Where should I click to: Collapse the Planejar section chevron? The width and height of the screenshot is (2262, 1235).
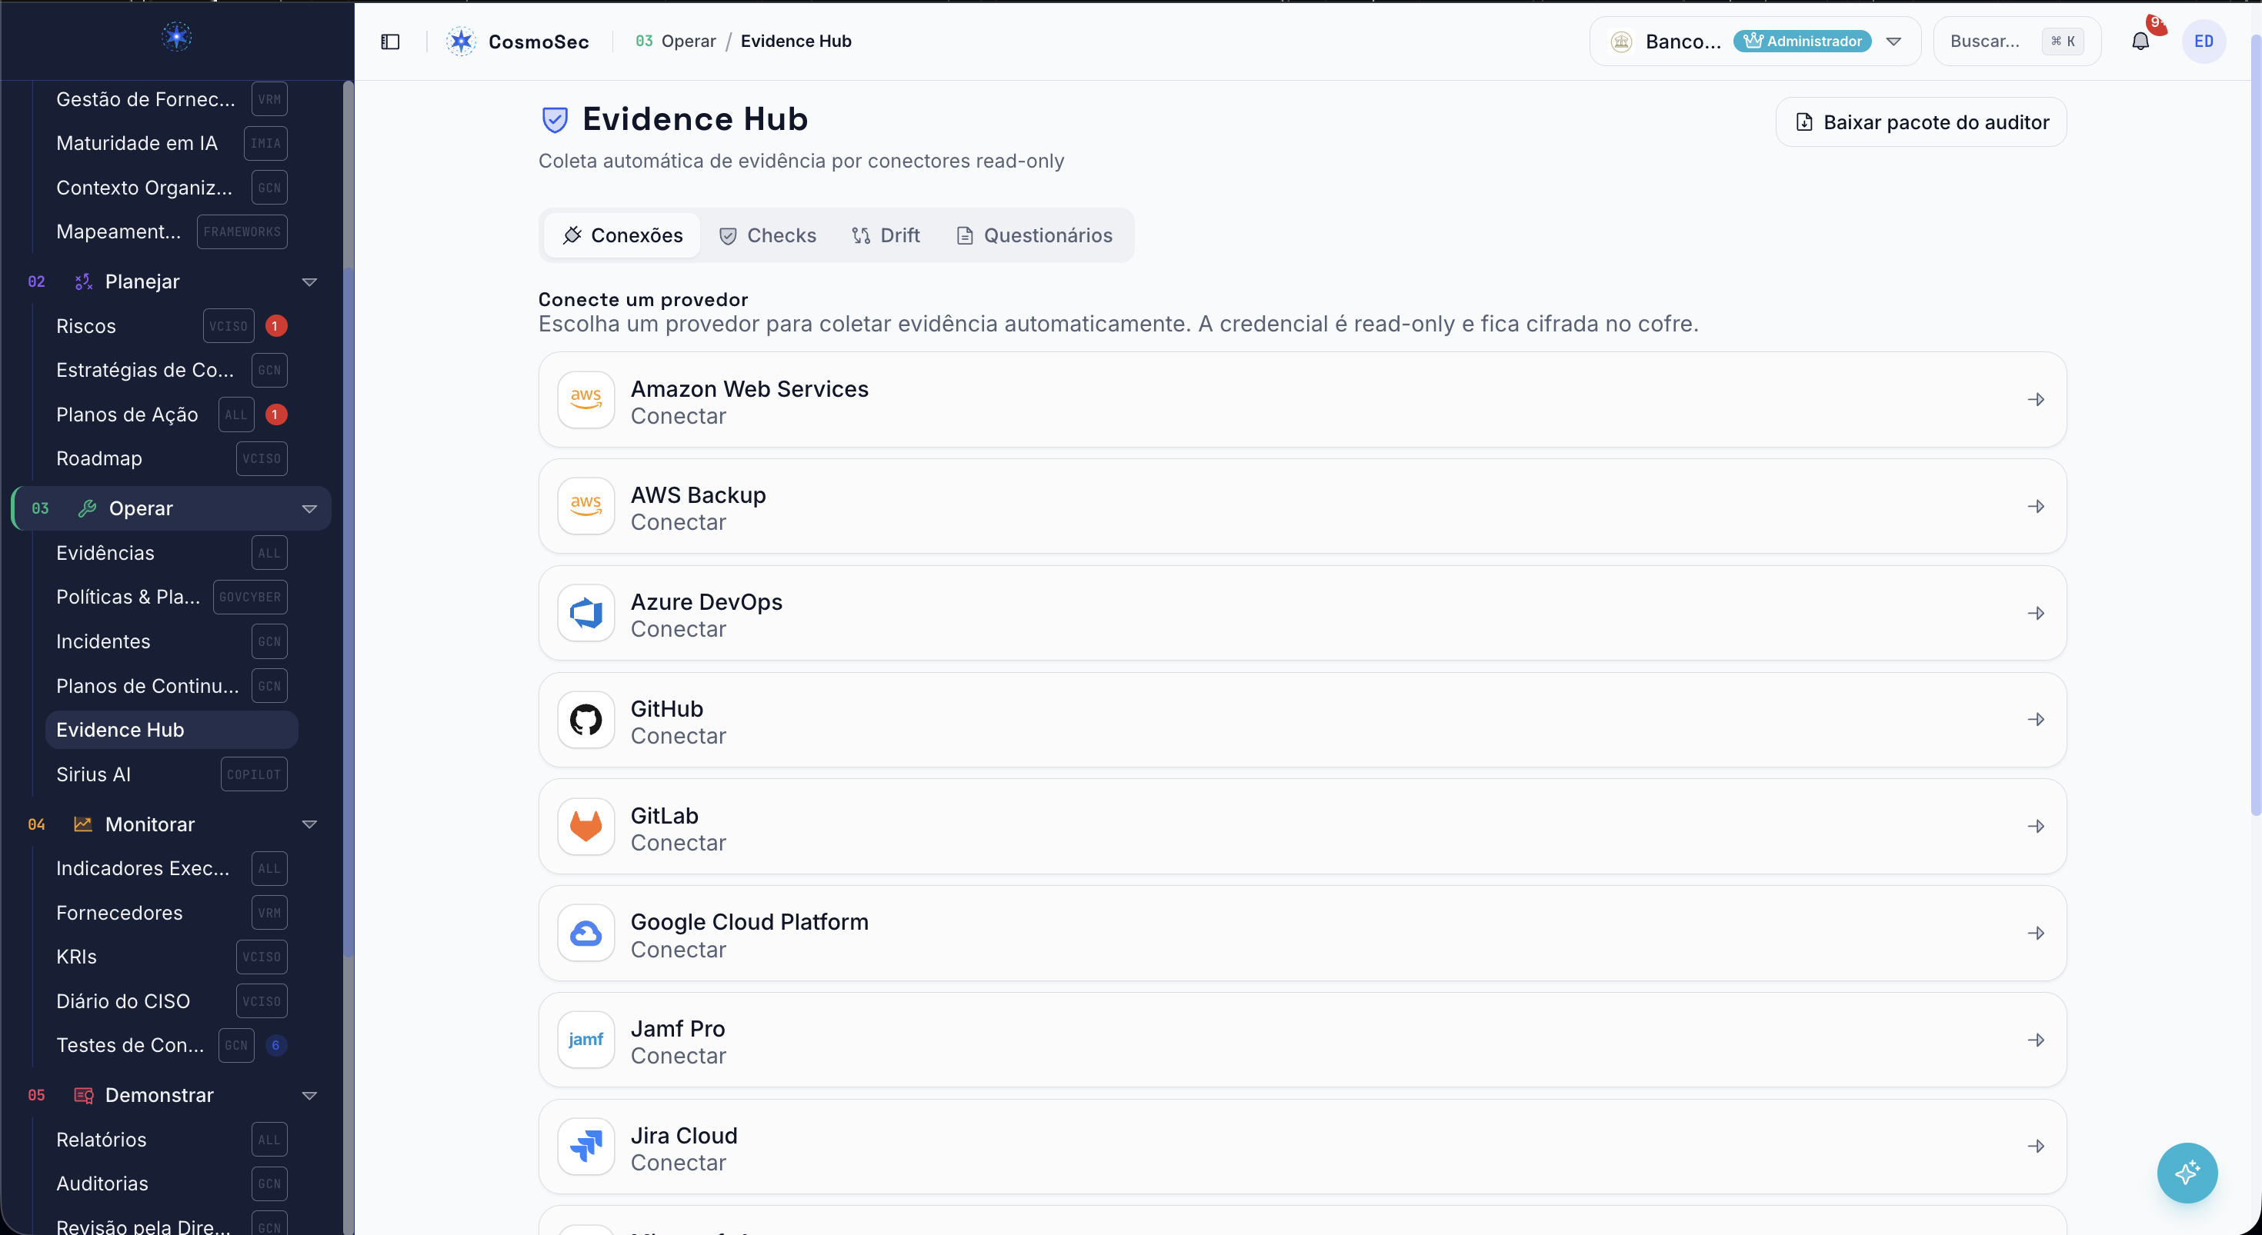click(x=309, y=281)
